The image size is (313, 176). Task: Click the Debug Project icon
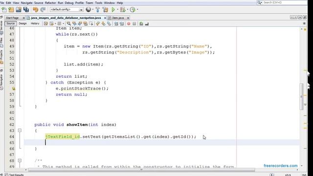pyautogui.click(x=123, y=10)
